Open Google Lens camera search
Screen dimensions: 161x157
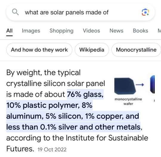(x=145, y=12)
